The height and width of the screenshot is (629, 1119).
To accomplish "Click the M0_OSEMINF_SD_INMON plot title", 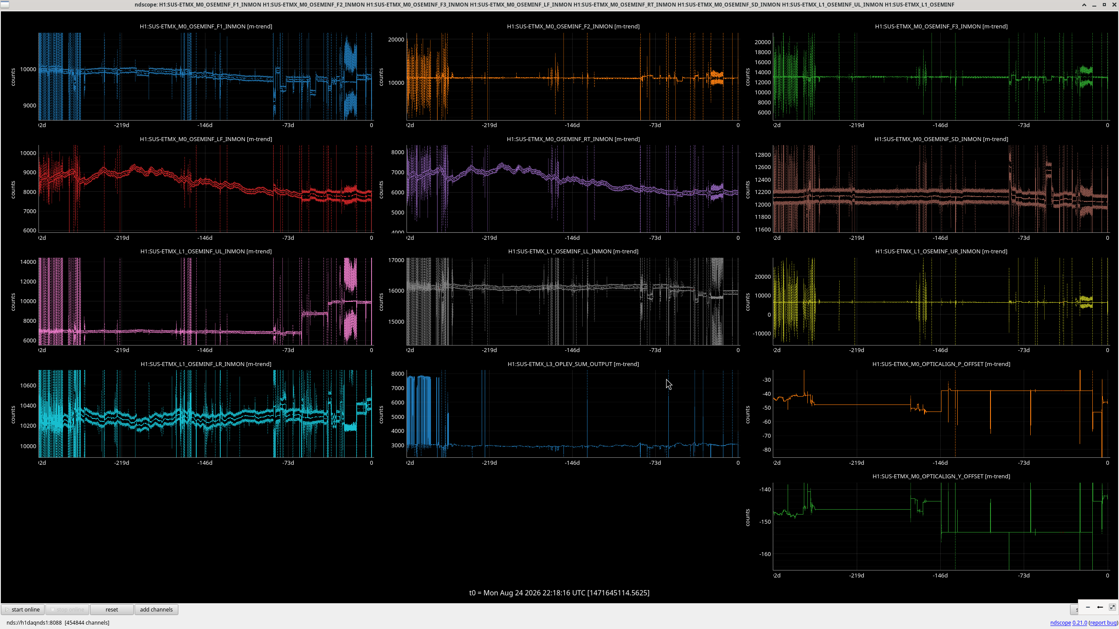I will click(941, 139).
